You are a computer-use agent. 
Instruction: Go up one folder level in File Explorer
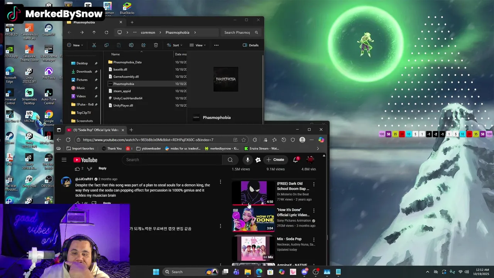pyautogui.click(x=94, y=32)
